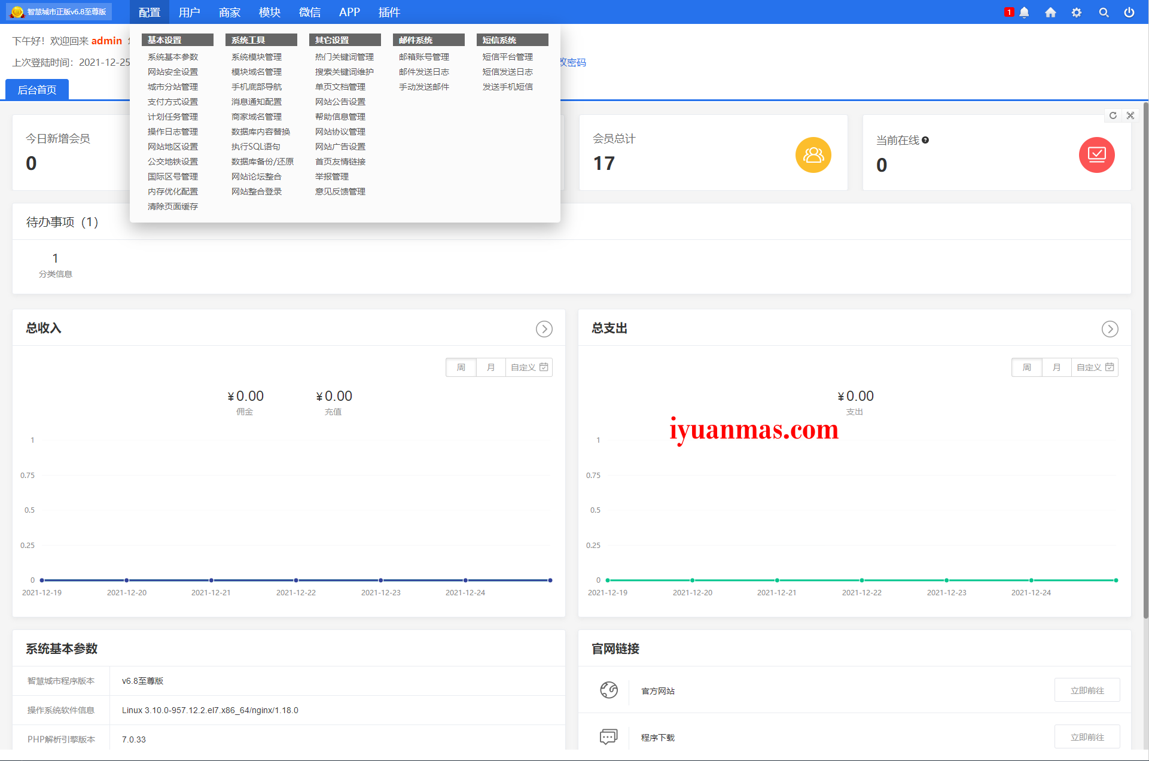Select 月 range in 总收入 chart
The image size is (1149, 761).
point(491,367)
